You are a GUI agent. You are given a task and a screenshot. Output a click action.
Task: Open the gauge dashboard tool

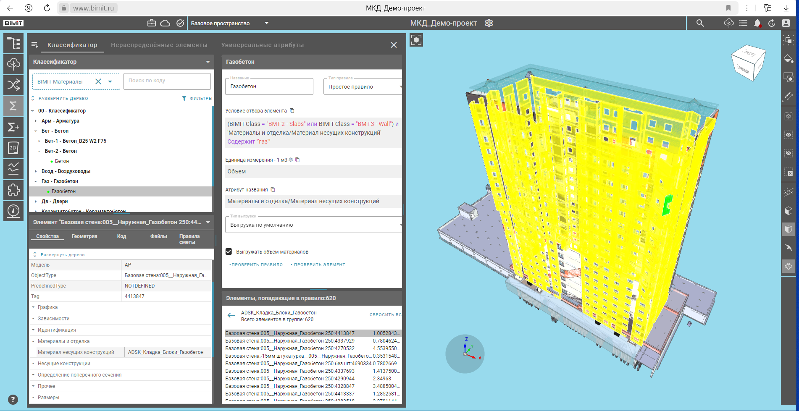point(13,211)
